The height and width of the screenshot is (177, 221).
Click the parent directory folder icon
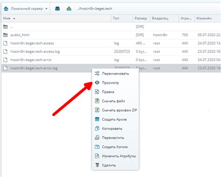(x=6, y=27)
